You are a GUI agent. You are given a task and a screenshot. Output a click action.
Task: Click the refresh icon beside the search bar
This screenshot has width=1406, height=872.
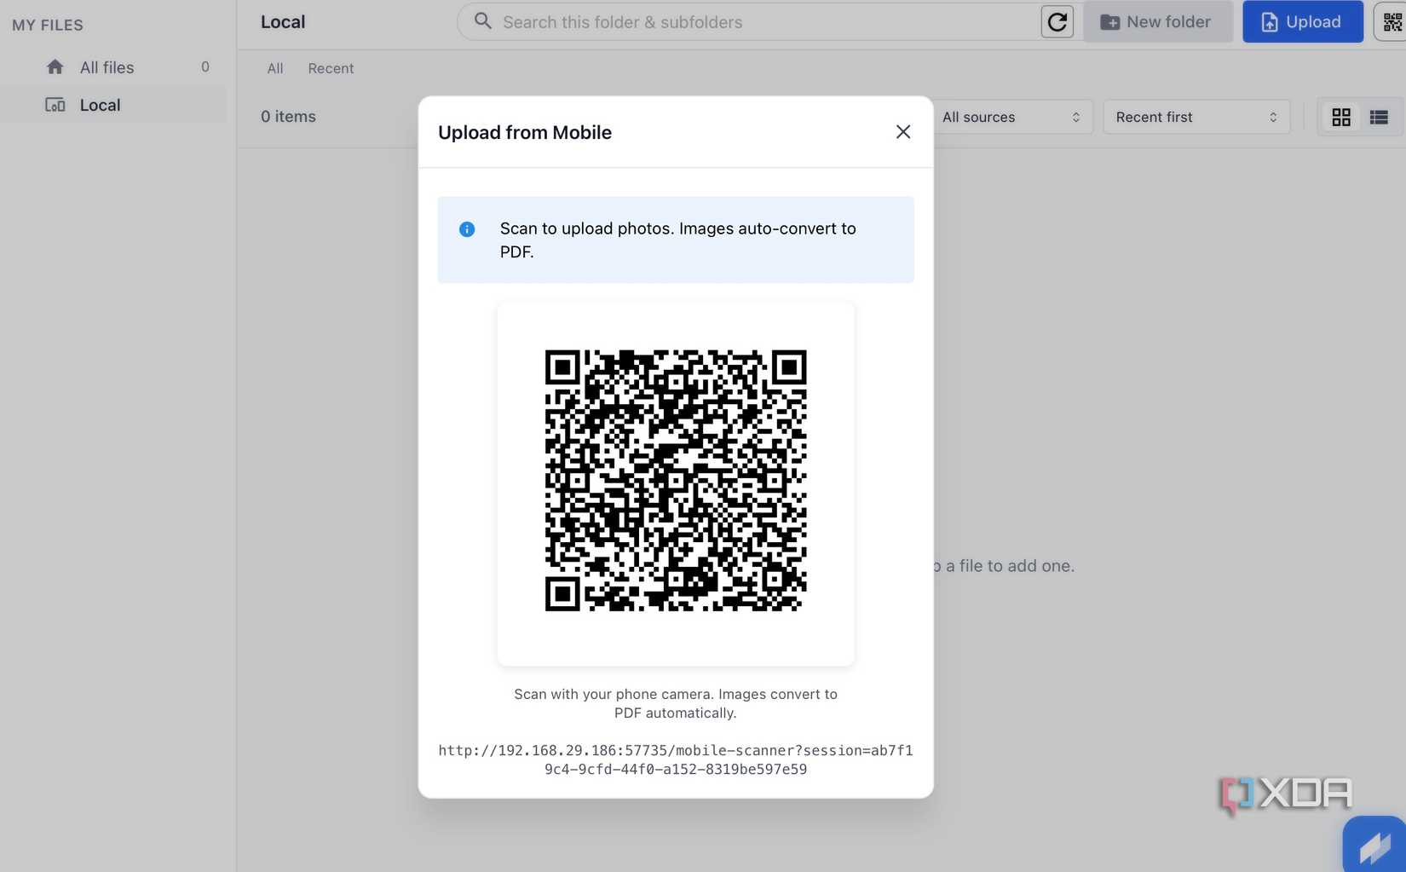point(1057,22)
